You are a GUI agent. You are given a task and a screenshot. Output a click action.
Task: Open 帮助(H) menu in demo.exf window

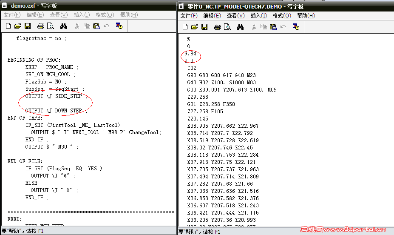click(x=129, y=15)
